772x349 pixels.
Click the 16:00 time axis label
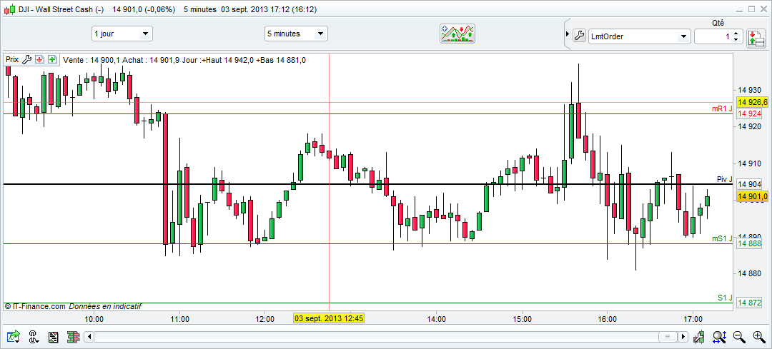click(607, 319)
